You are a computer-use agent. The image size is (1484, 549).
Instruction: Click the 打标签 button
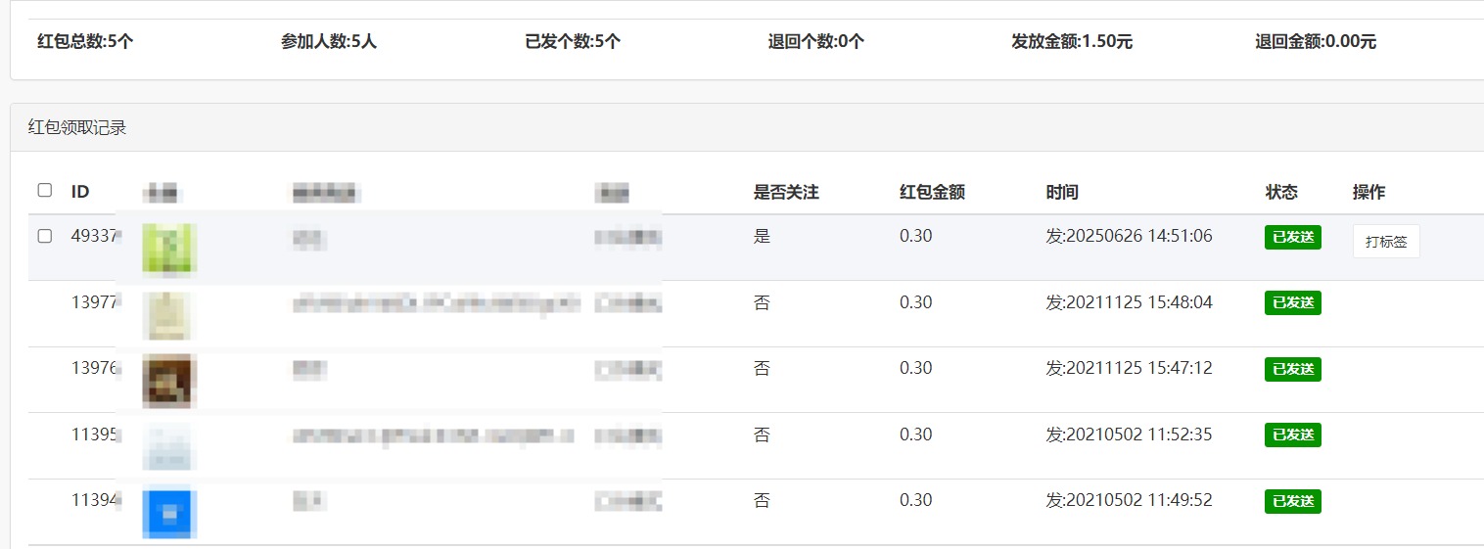[x=1386, y=242]
